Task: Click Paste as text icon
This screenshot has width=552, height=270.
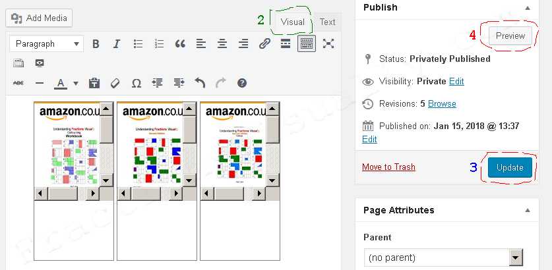Action: point(94,84)
